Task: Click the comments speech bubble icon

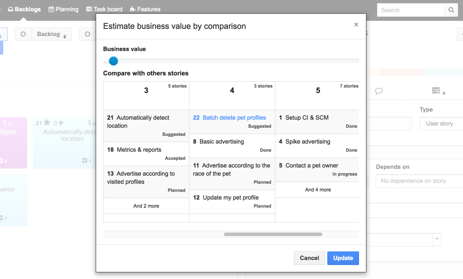Action: [379, 91]
